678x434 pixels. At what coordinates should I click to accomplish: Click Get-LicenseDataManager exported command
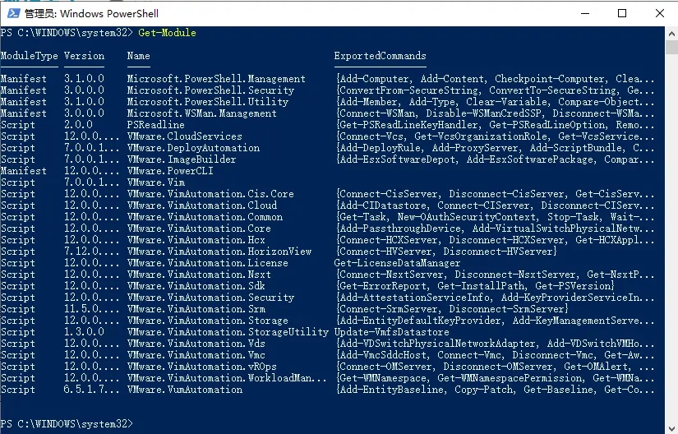tap(398, 263)
